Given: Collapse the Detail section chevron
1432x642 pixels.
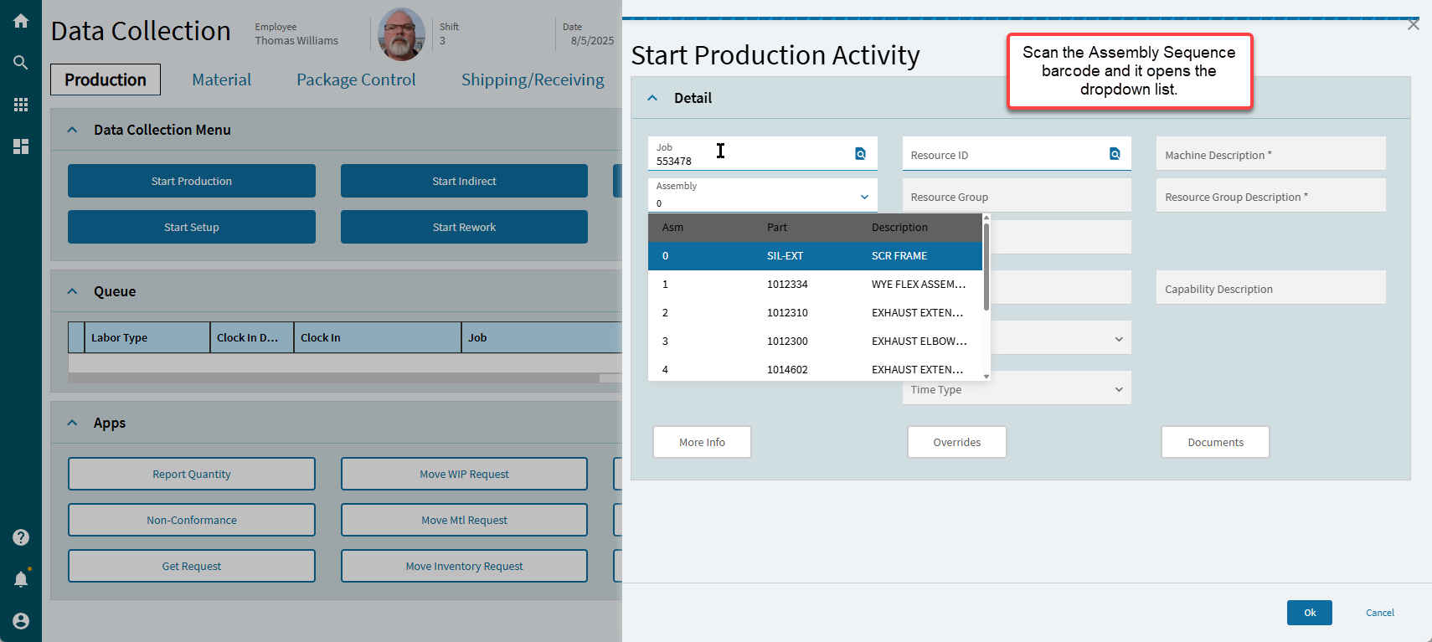Looking at the screenshot, I should [x=653, y=98].
